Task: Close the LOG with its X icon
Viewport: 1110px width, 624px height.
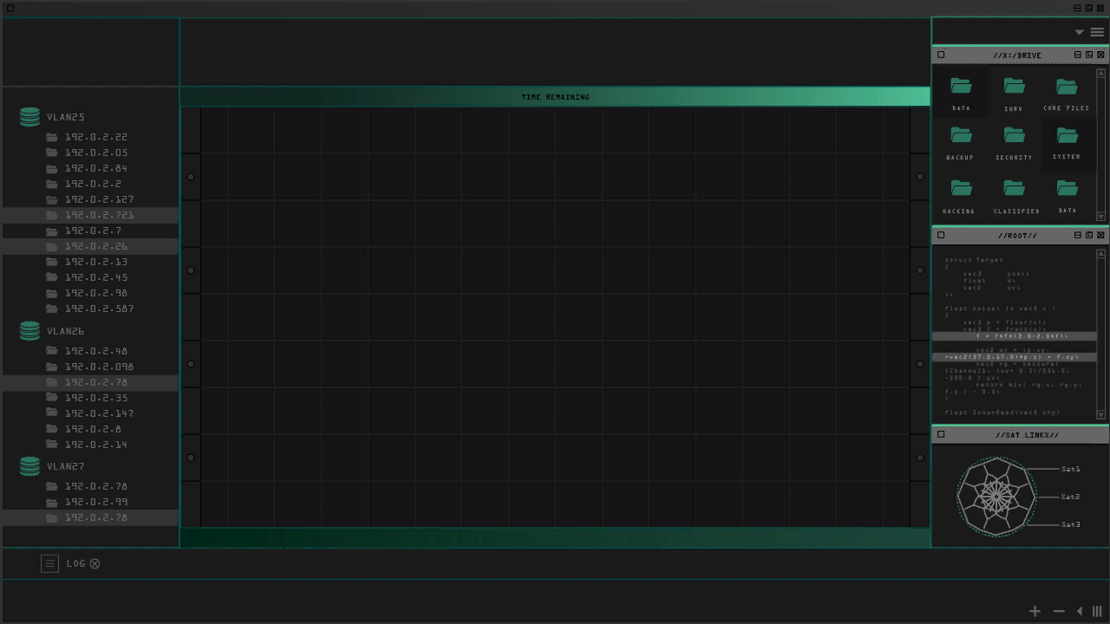Action: 95,563
